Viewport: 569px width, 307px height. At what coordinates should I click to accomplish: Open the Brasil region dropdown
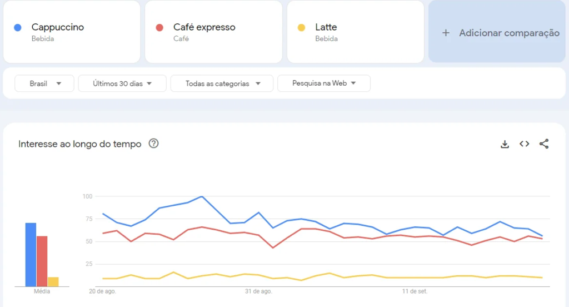point(44,83)
